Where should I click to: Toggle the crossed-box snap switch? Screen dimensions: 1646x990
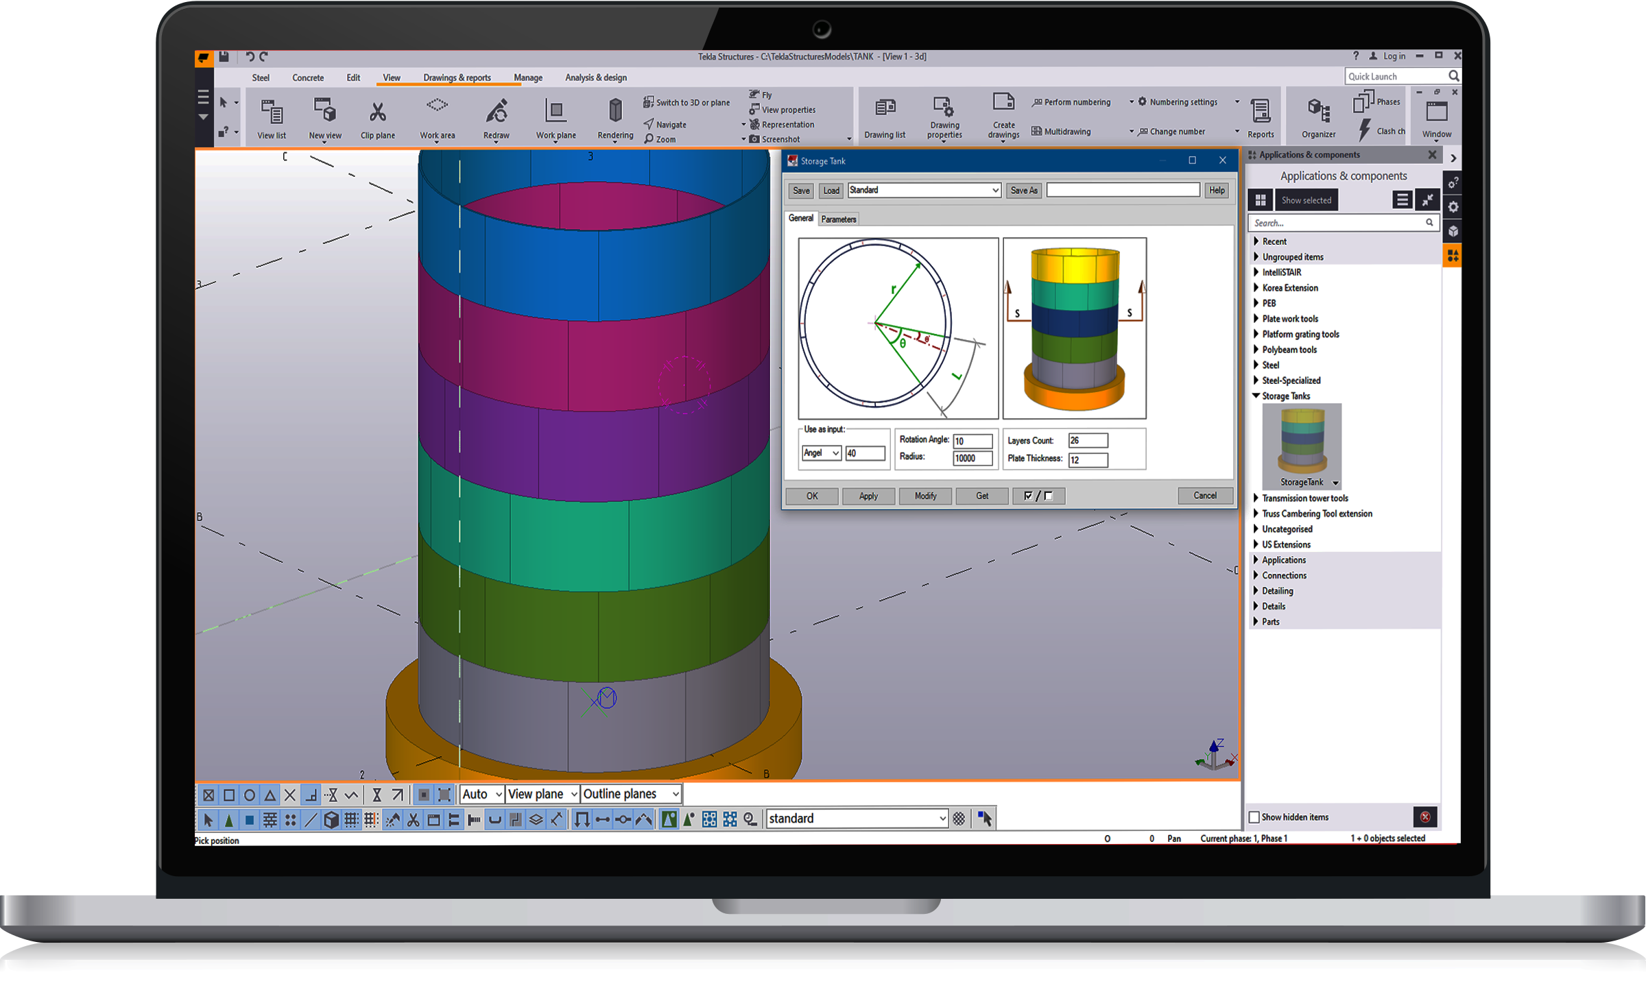click(x=208, y=795)
